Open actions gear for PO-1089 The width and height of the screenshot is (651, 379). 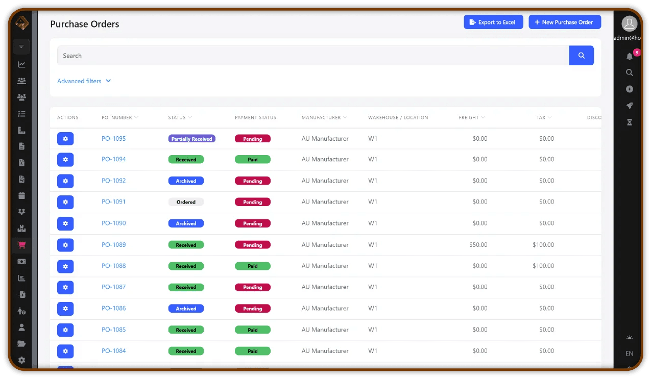click(x=65, y=245)
